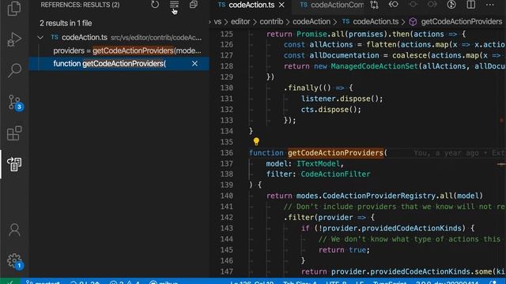Click 'providedCodeActionKinds' on line 143
506x284 pixels.
pyautogui.click(x=411, y=228)
